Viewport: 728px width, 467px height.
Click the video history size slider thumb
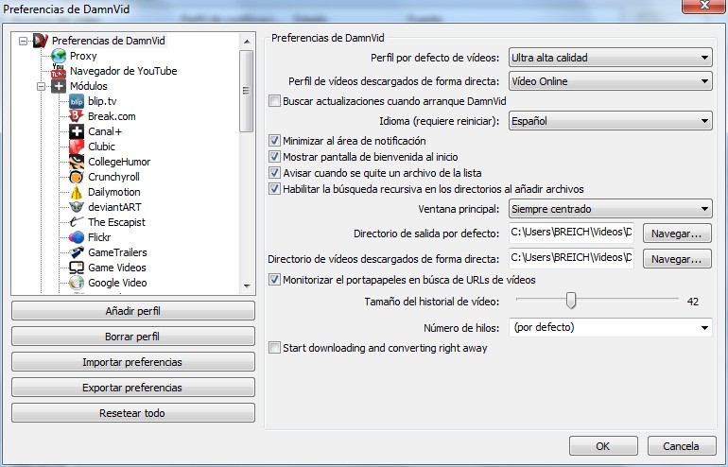[x=571, y=301]
